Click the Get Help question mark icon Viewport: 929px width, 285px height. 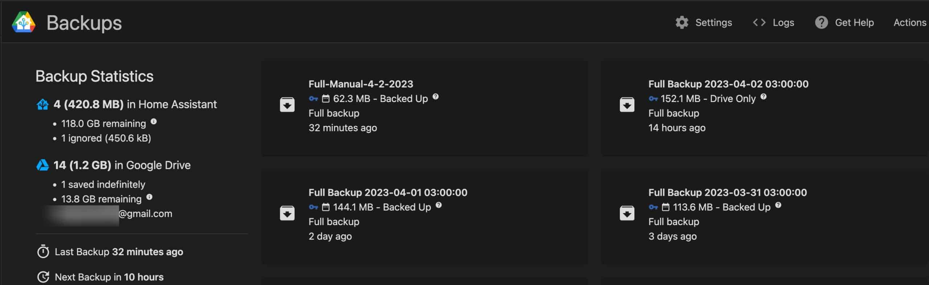[x=821, y=23]
